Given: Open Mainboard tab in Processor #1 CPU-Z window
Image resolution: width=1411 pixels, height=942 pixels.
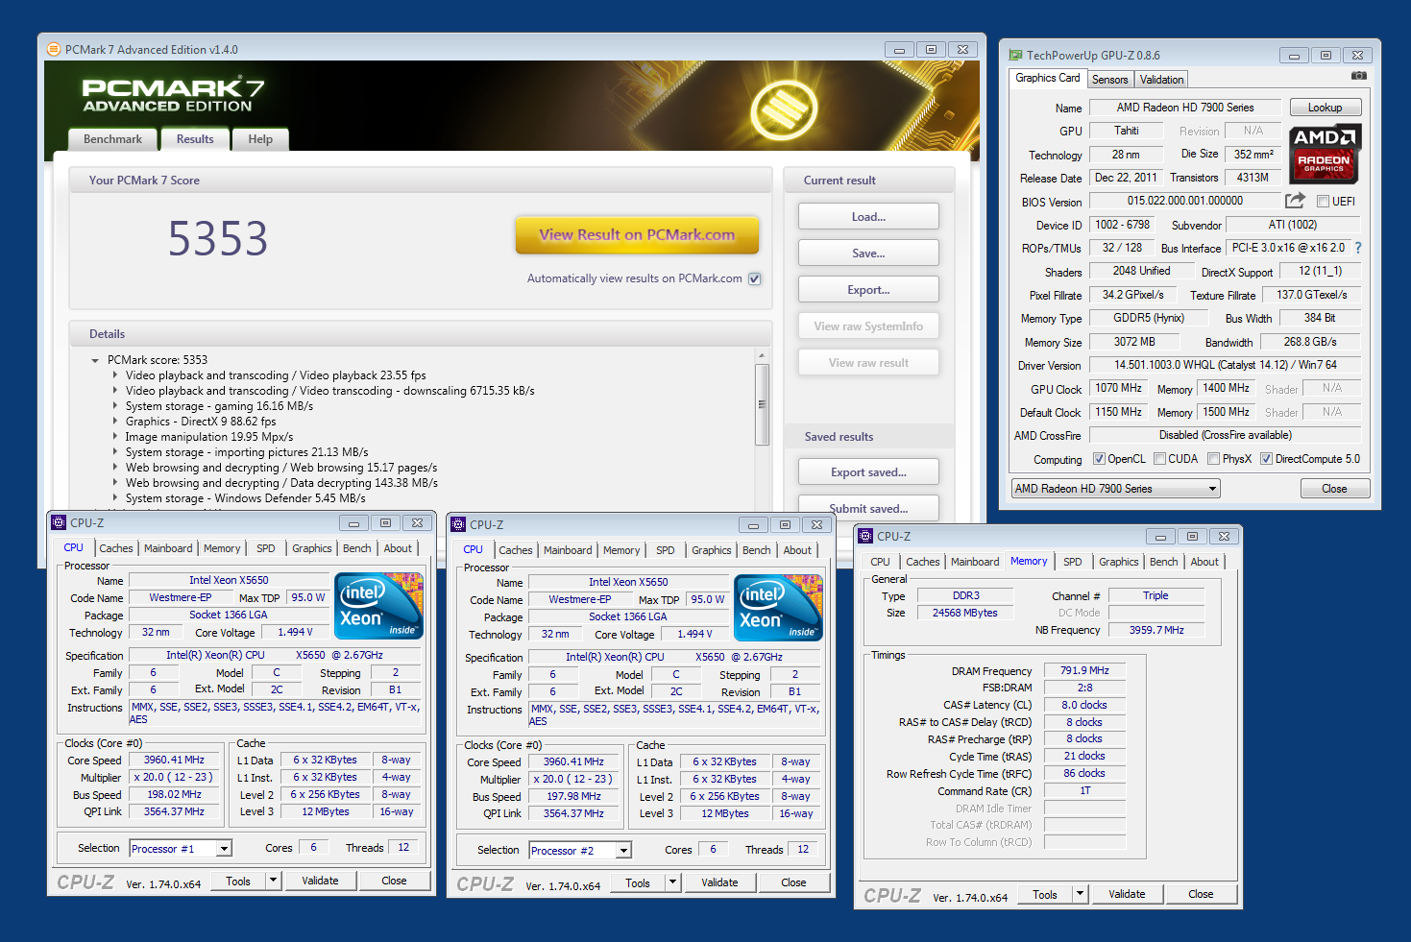Looking at the screenshot, I should 168,548.
